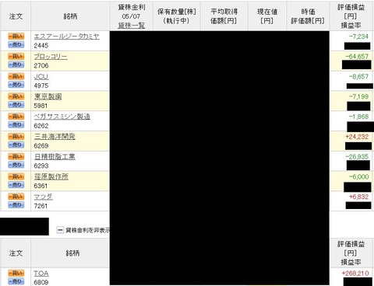Click profit/loss value -7,199

[358, 96]
